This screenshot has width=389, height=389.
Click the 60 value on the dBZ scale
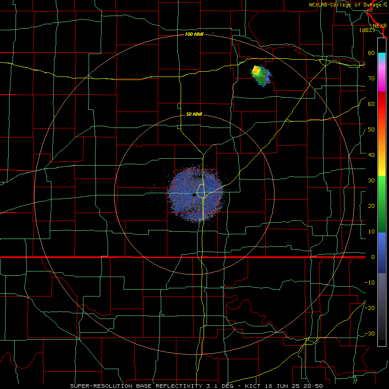[371, 104]
